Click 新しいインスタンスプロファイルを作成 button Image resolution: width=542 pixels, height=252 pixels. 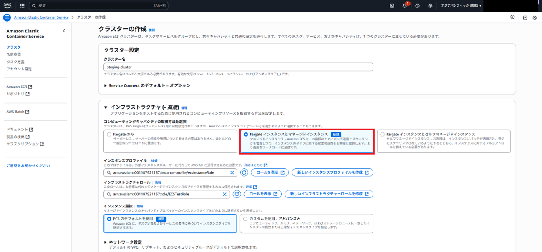click(332, 172)
